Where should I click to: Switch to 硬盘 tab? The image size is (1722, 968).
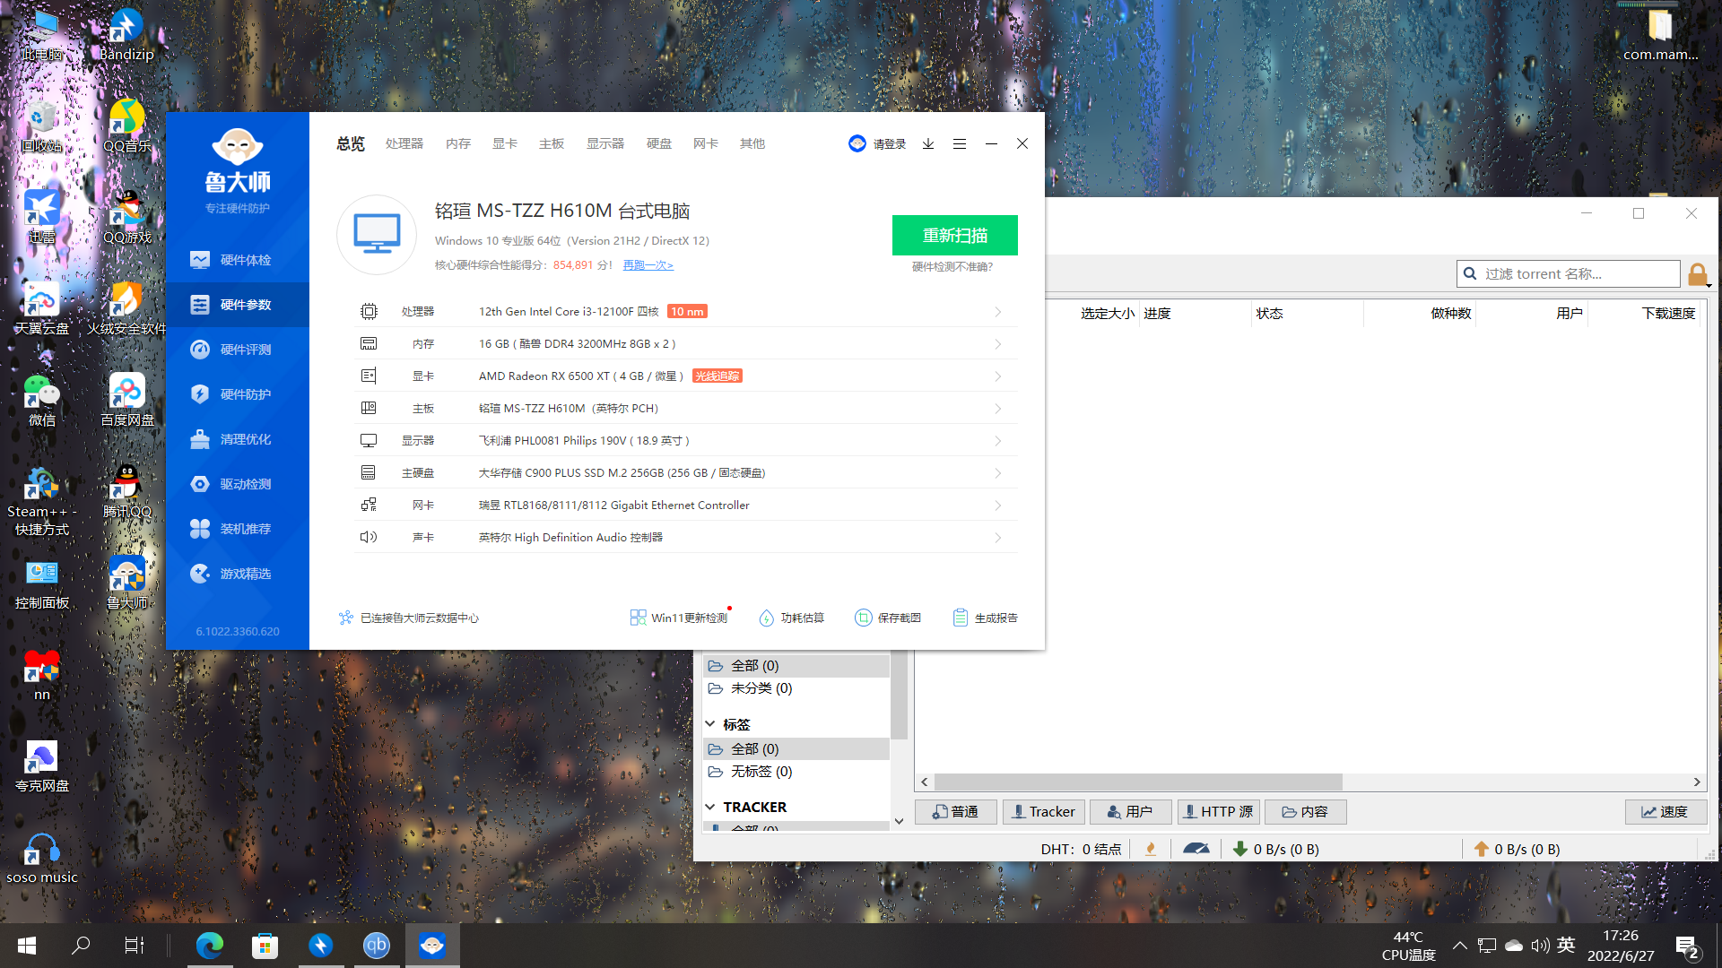coord(659,143)
